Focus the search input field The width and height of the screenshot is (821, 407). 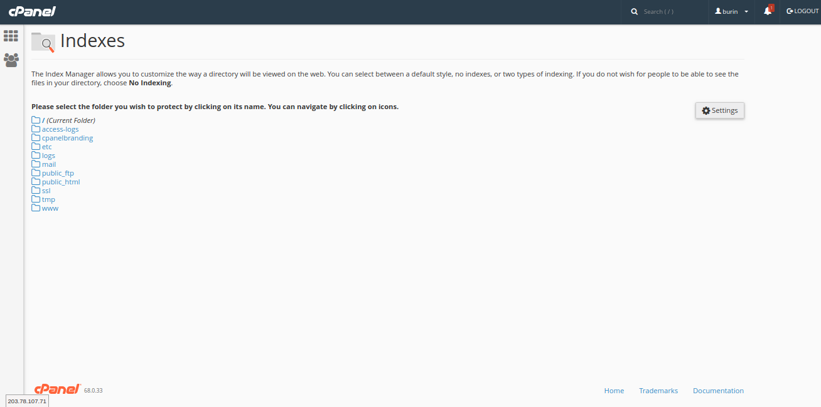[672, 12]
